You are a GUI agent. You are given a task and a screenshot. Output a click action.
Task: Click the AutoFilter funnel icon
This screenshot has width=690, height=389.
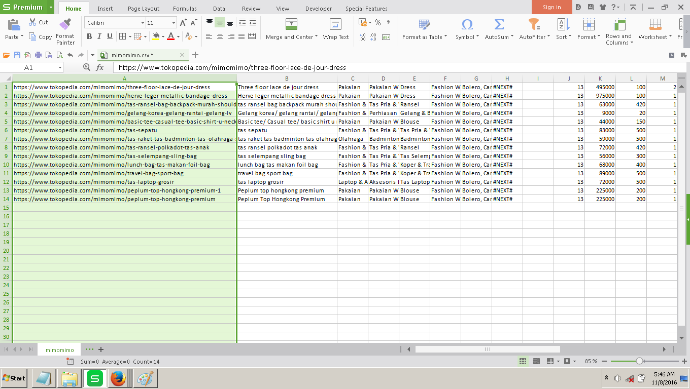click(x=534, y=24)
